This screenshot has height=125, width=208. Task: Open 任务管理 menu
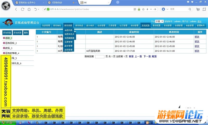pos(101,26)
